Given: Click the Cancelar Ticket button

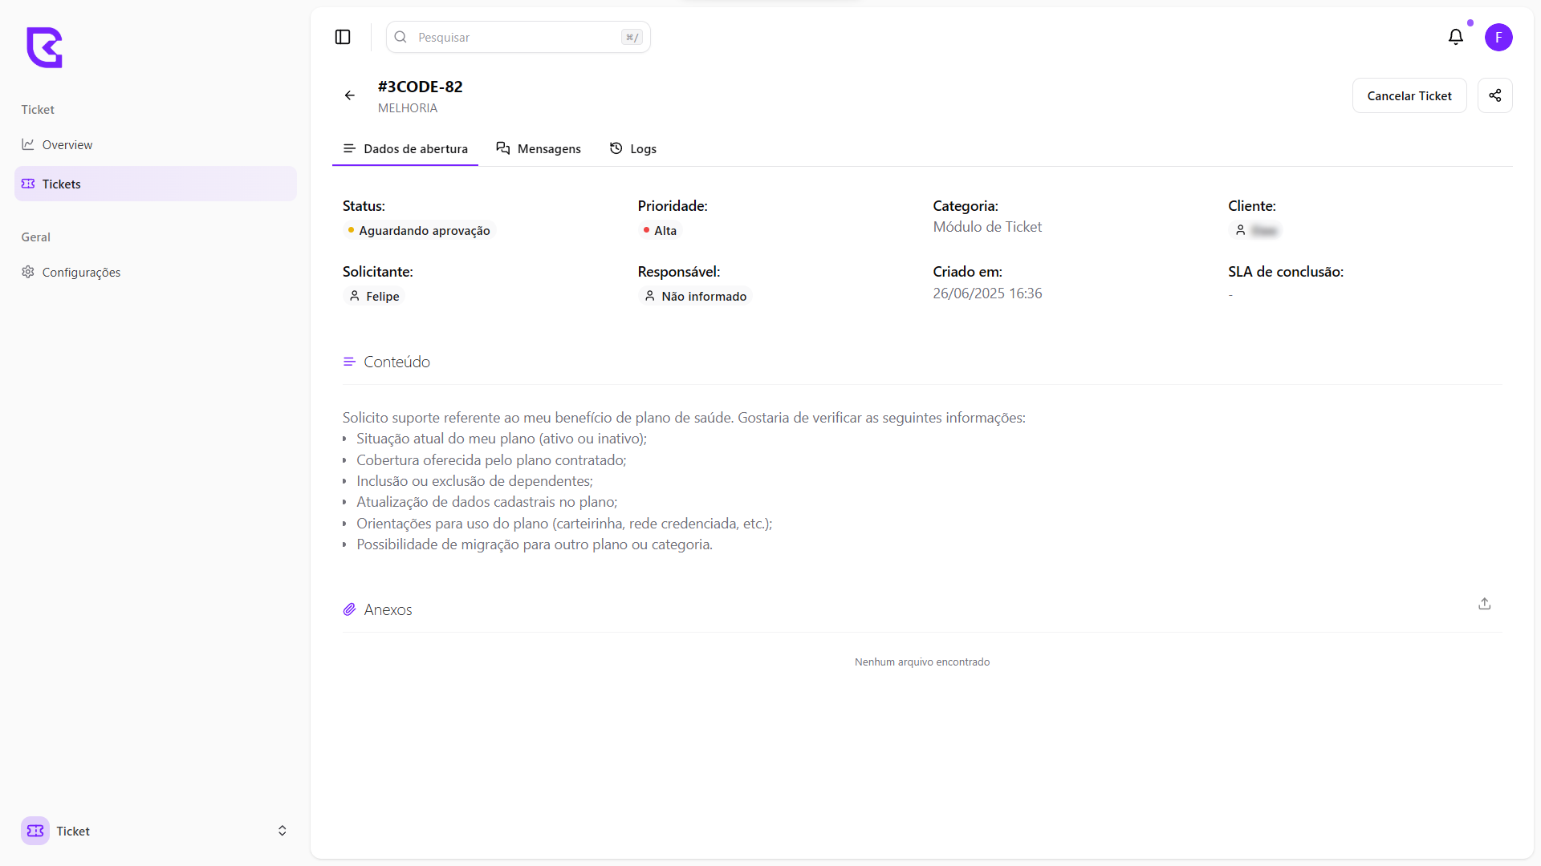Looking at the screenshot, I should pos(1409,95).
